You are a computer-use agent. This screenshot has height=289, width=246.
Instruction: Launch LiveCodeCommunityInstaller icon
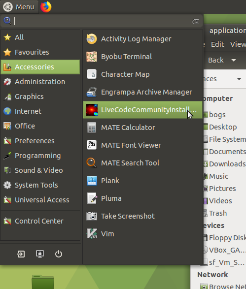click(92, 110)
